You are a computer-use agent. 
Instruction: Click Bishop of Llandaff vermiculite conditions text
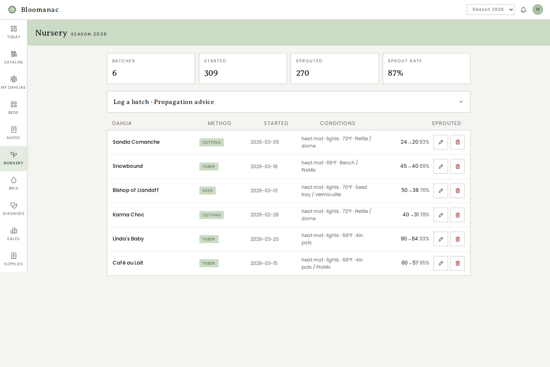click(x=334, y=191)
